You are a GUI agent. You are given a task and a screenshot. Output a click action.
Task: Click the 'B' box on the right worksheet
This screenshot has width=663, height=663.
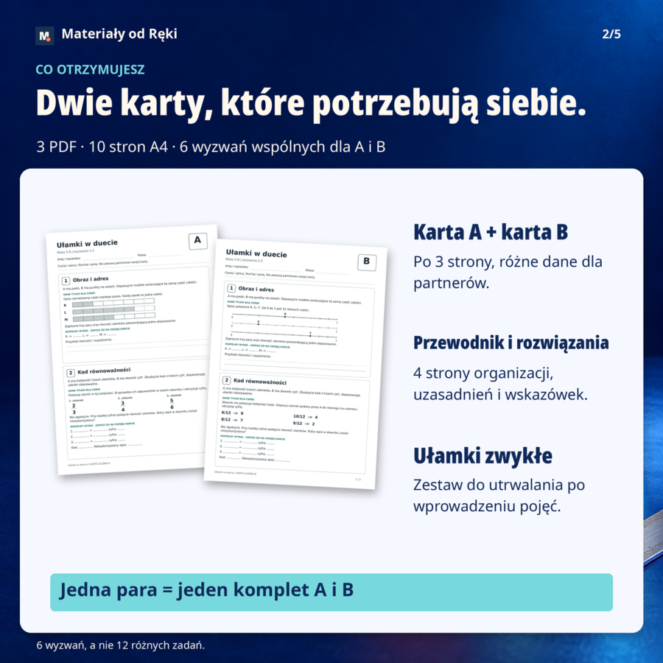click(x=367, y=262)
